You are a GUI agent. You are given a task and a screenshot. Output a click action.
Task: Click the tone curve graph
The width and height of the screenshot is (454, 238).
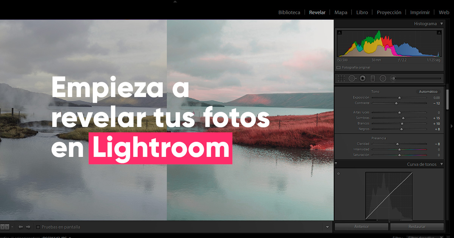[389, 196]
